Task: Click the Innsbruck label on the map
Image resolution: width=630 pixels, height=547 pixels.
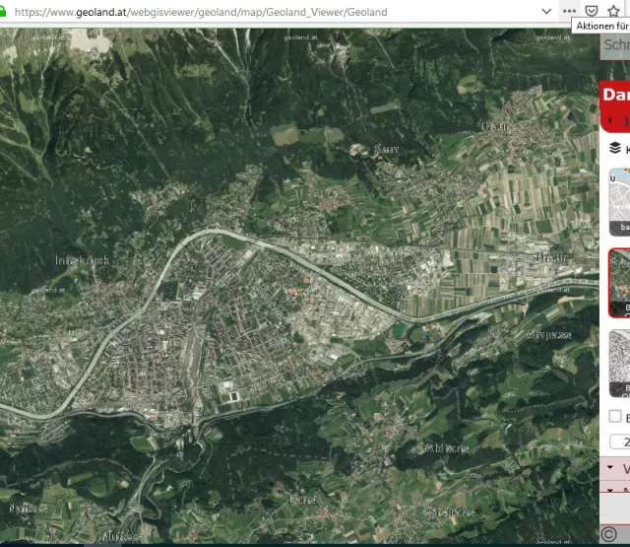Action: 83,260
